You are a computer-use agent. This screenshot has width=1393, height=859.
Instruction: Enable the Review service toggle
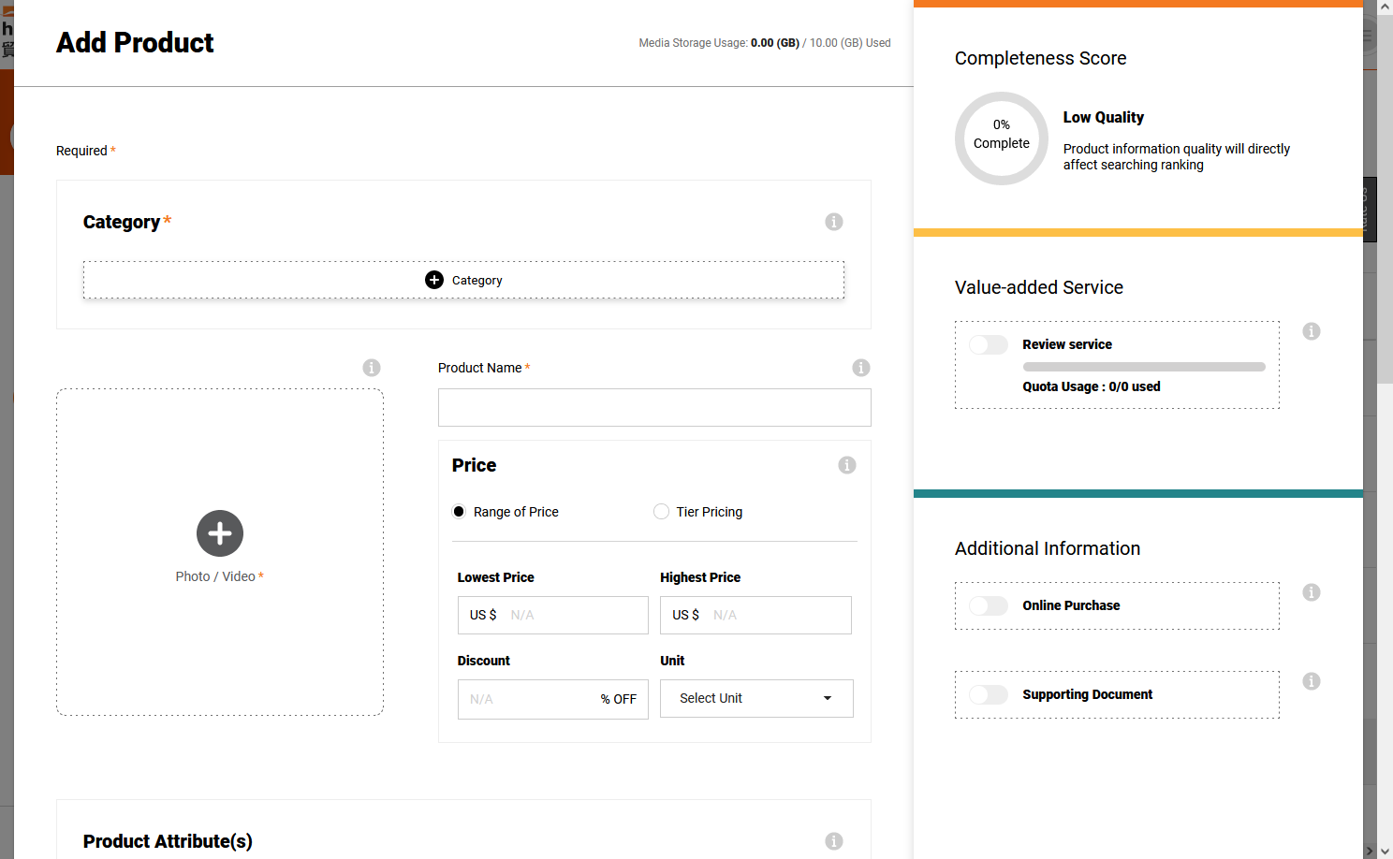(x=989, y=344)
